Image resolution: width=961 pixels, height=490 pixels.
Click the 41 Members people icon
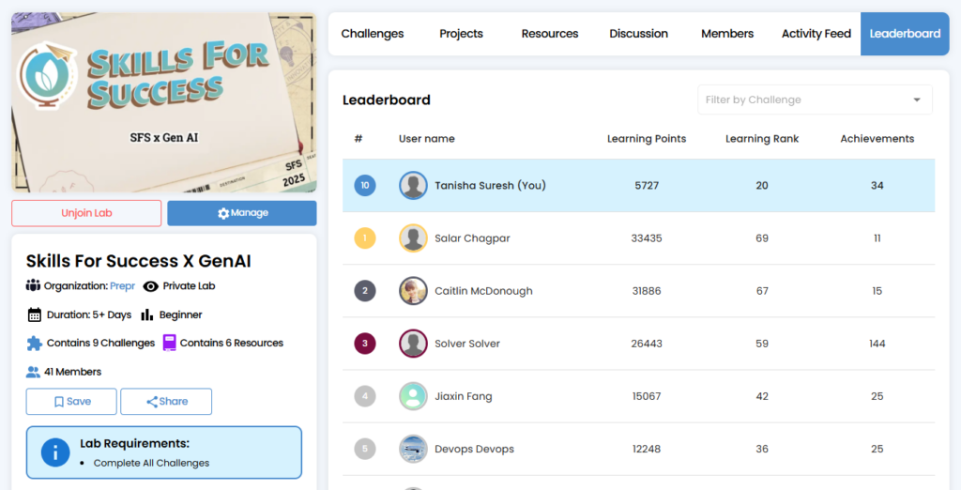tap(33, 372)
